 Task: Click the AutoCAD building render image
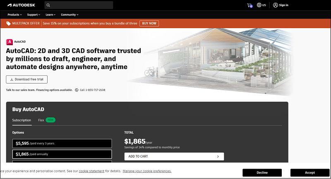tap(211, 61)
